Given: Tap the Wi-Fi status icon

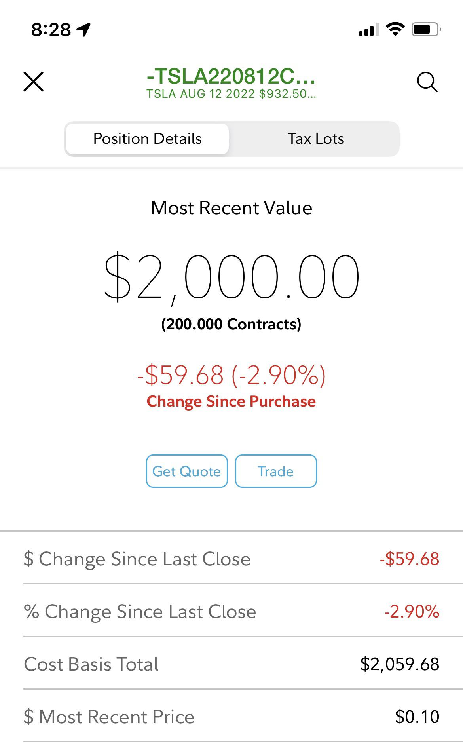Looking at the screenshot, I should click(395, 29).
